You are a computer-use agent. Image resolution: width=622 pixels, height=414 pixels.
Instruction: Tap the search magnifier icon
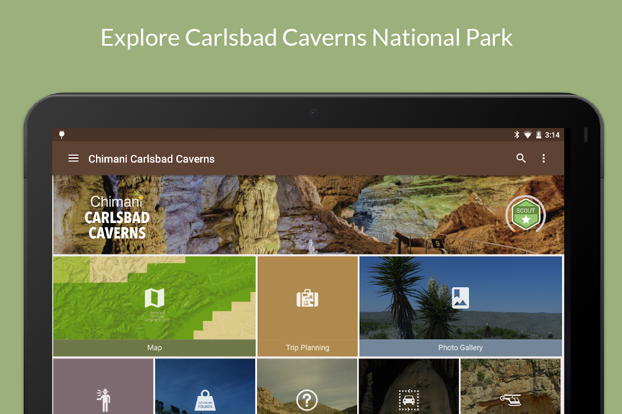521,158
